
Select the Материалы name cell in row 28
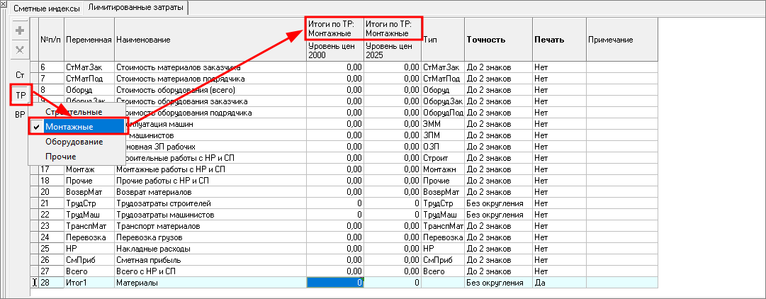(x=210, y=283)
